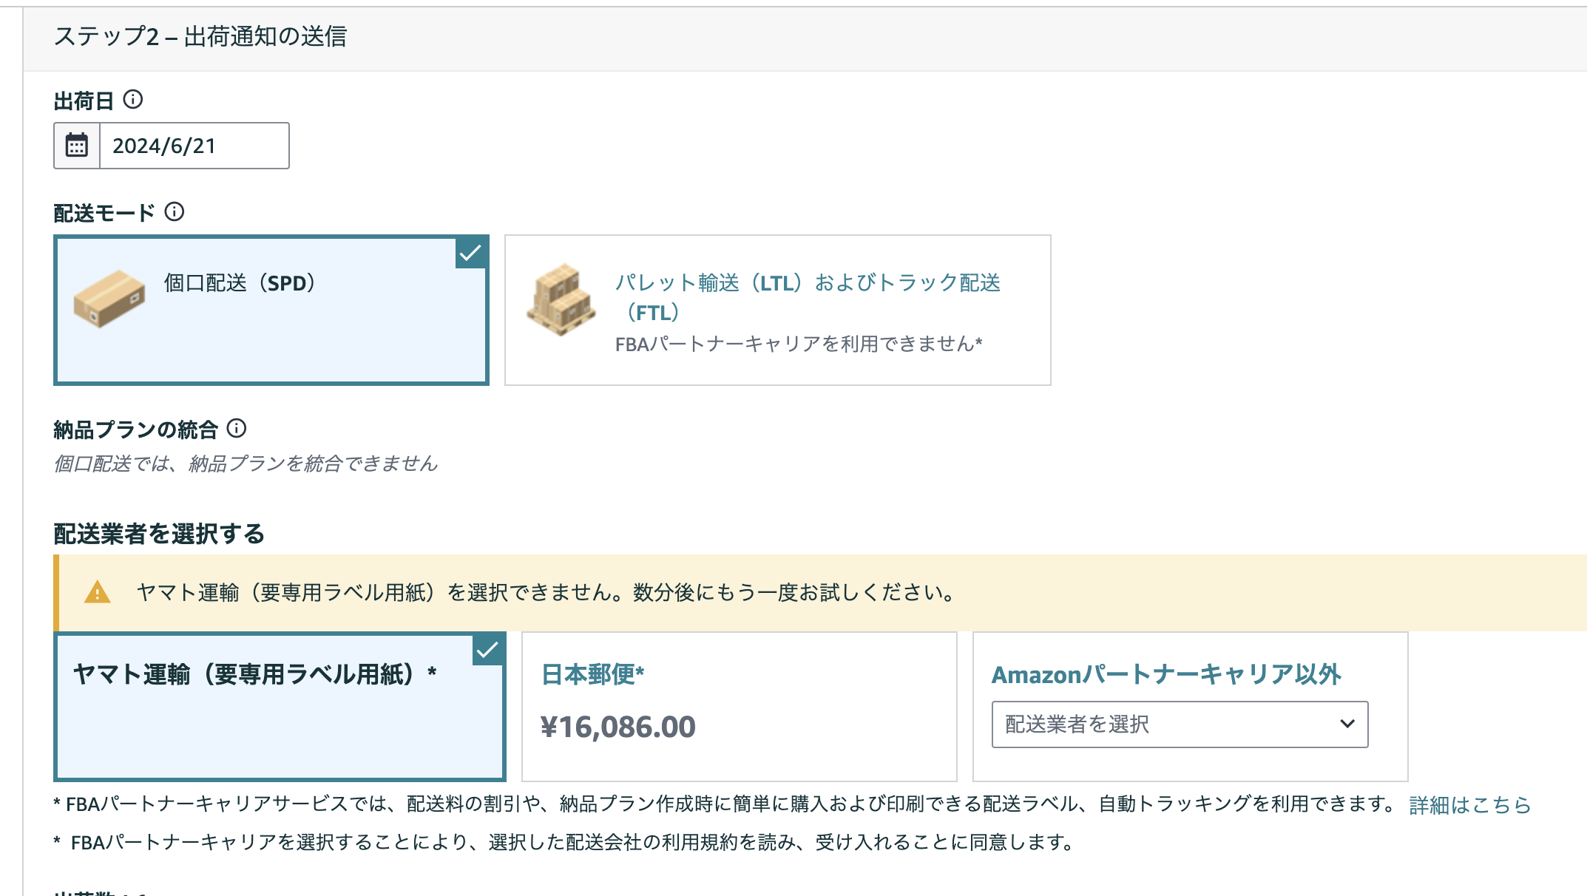Open the 配送業者を選択 dropdown

pyautogui.click(x=1180, y=724)
